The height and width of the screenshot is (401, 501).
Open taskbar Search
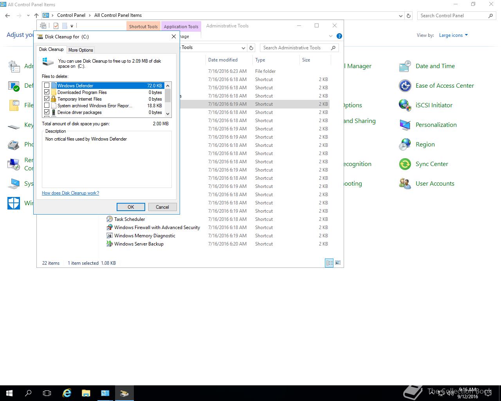point(28,393)
